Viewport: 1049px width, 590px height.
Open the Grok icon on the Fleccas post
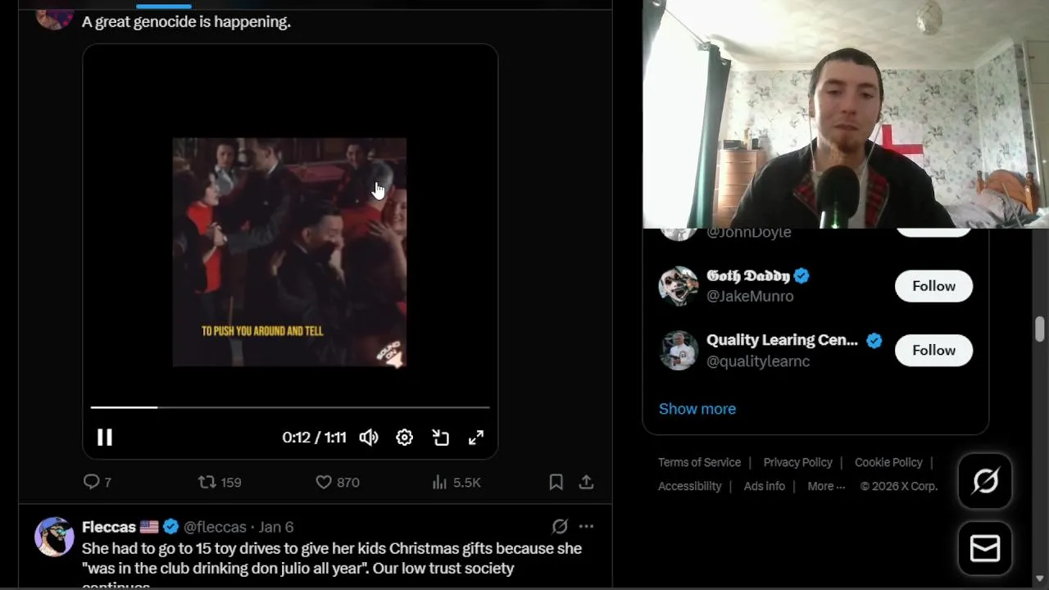pyautogui.click(x=560, y=526)
